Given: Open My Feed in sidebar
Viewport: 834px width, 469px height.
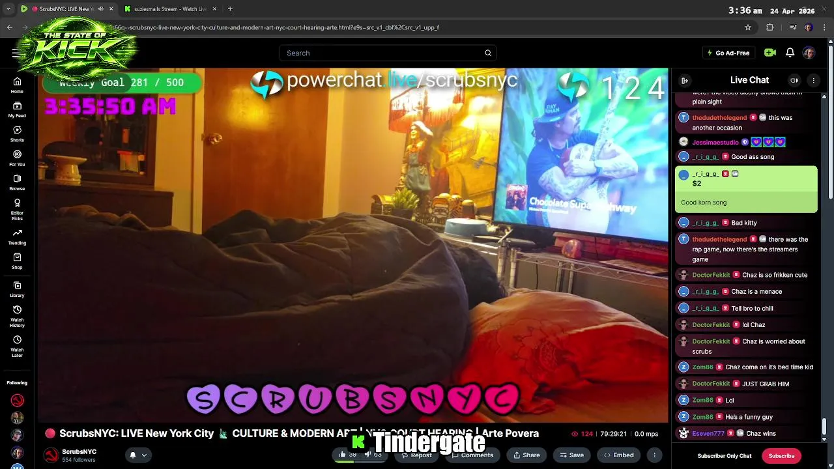Looking at the screenshot, I should (x=17, y=109).
